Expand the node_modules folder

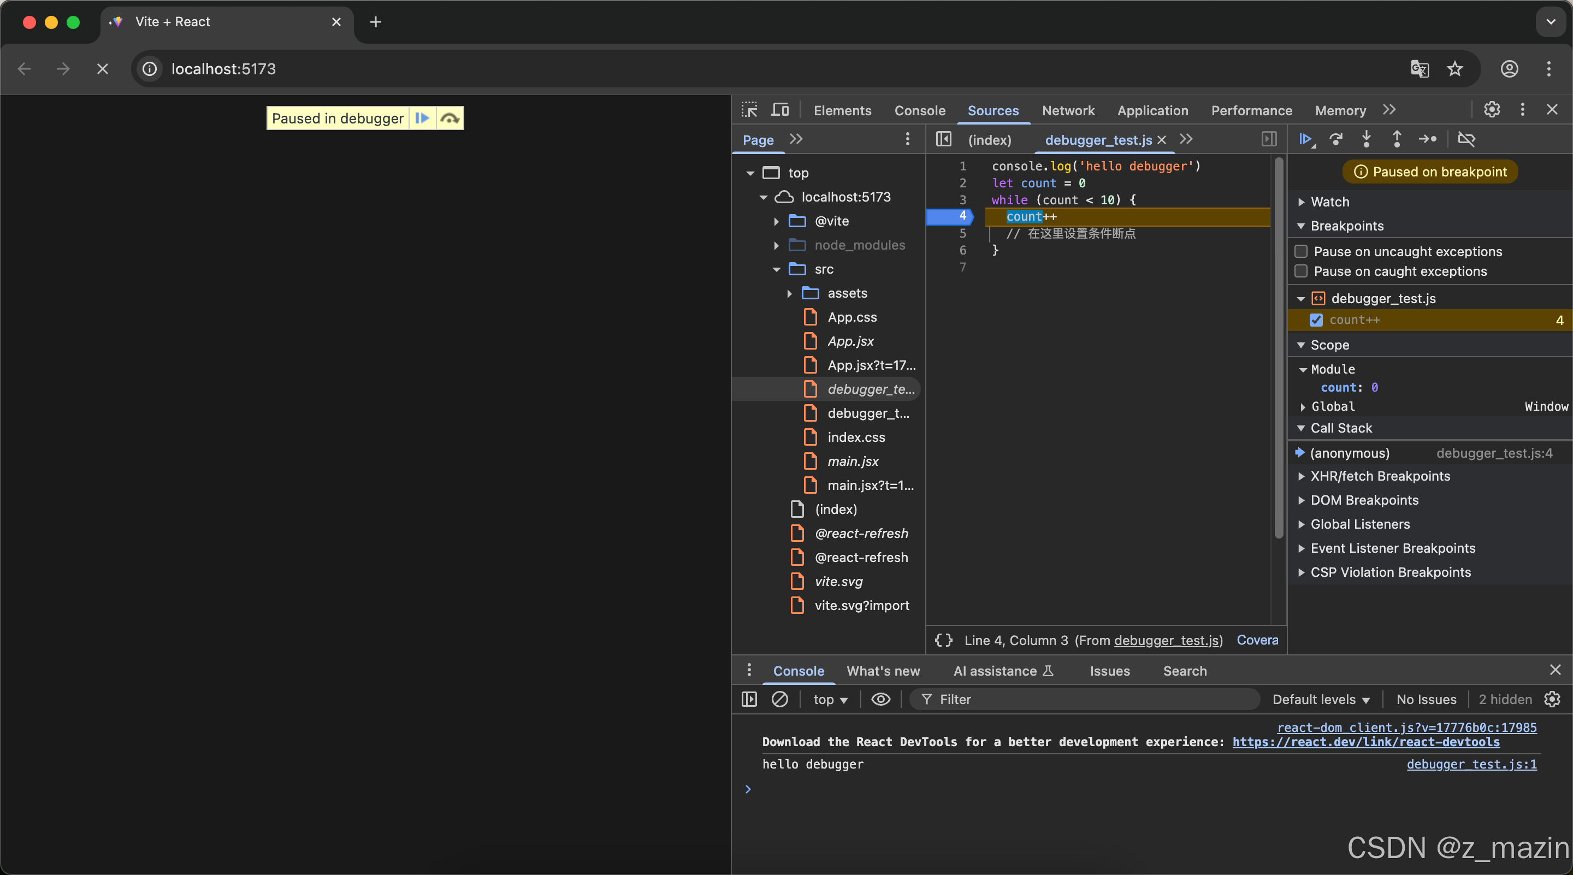pos(776,245)
